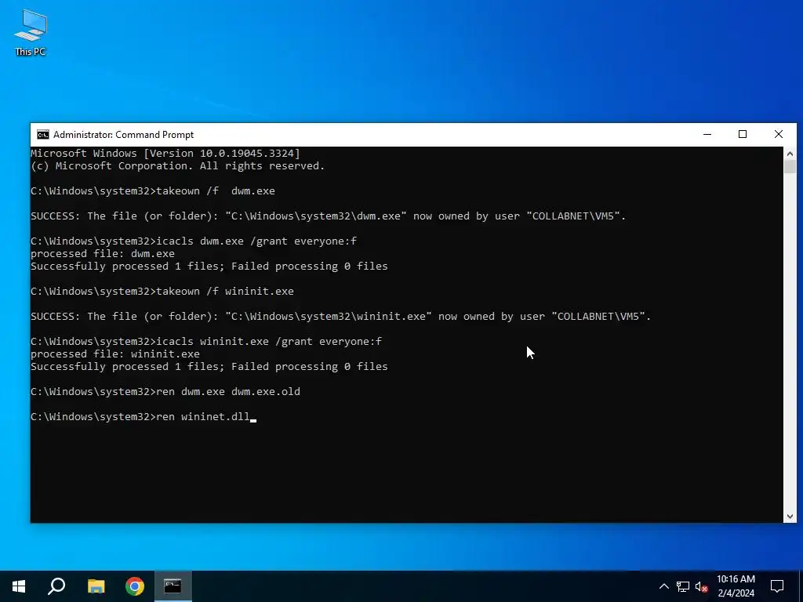Open the network status tray icon

(x=683, y=586)
